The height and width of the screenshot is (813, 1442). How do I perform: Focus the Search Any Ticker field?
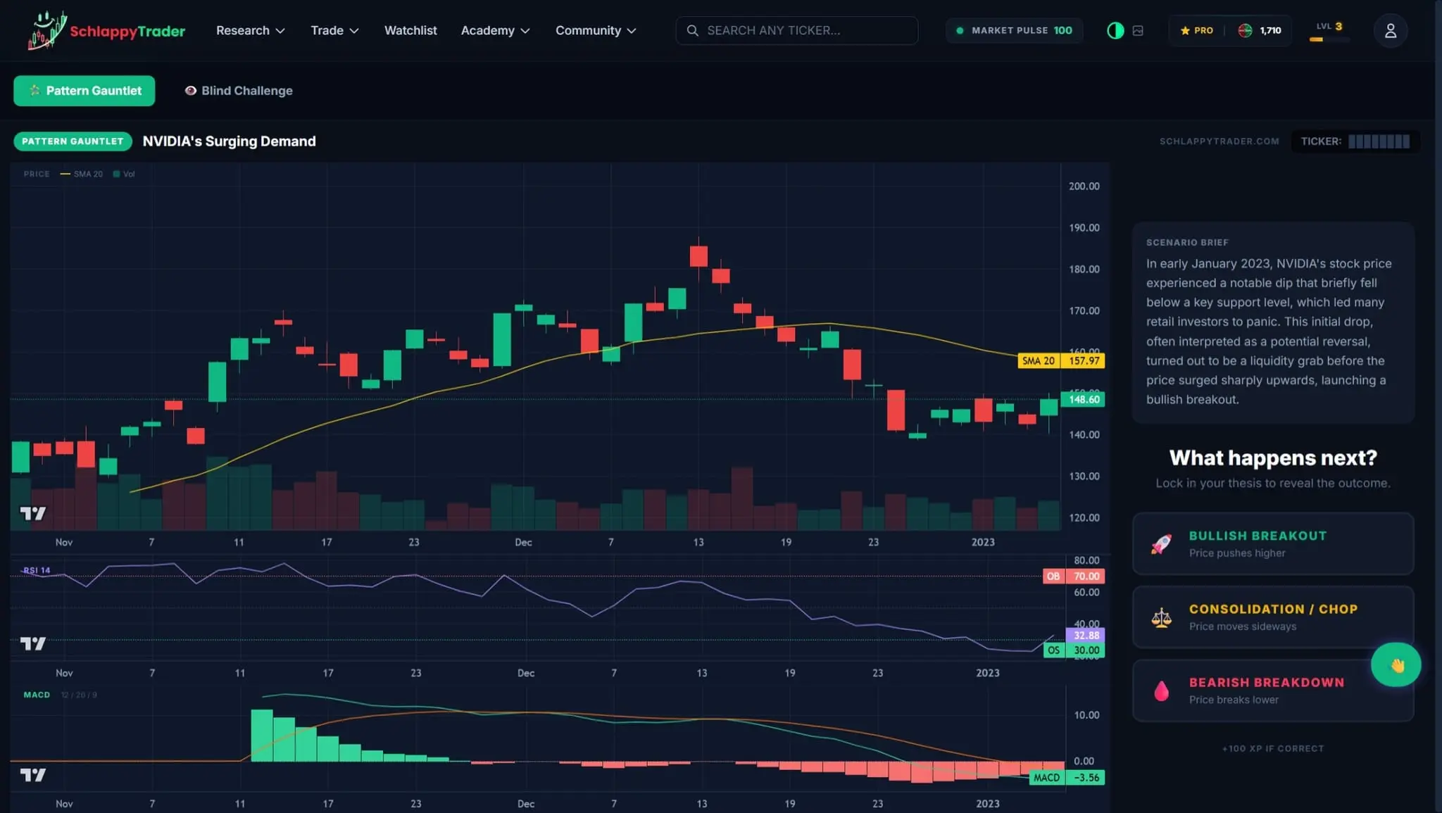(x=796, y=30)
